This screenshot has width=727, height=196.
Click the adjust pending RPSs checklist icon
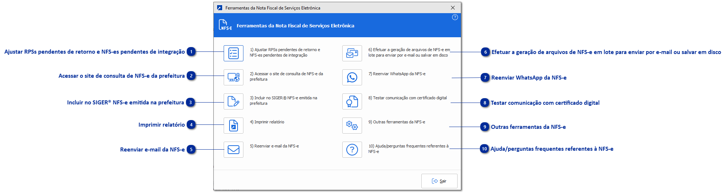pos(234,53)
